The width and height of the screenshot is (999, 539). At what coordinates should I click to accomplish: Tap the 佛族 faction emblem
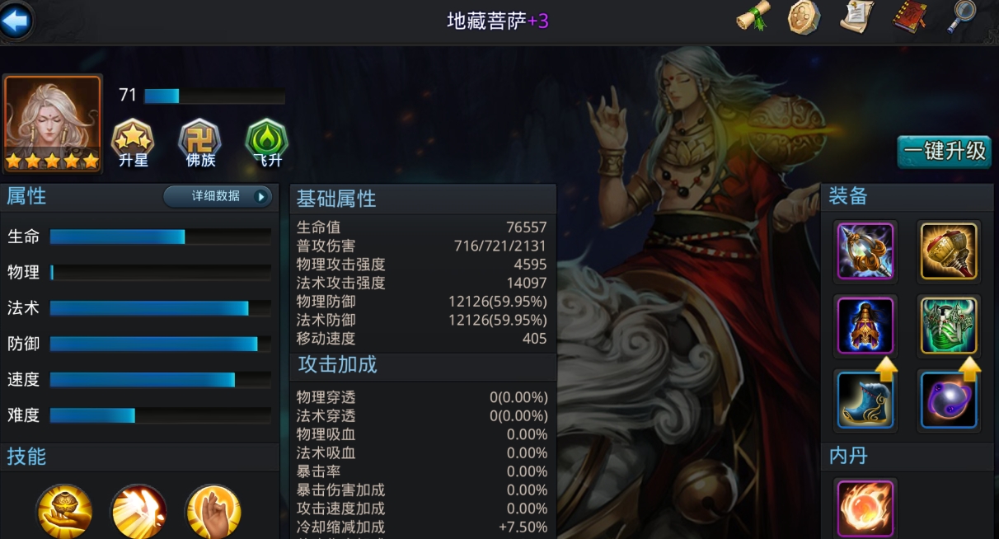[x=199, y=143]
